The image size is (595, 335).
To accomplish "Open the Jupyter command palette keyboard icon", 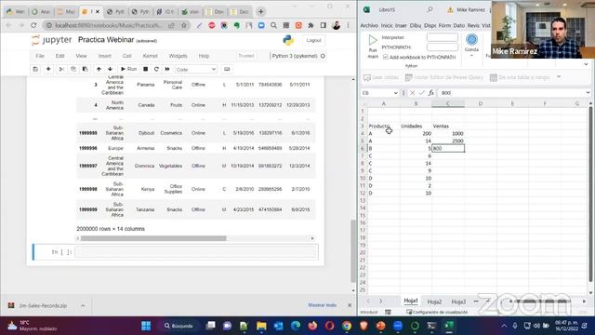I will click(x=227, y=69).
